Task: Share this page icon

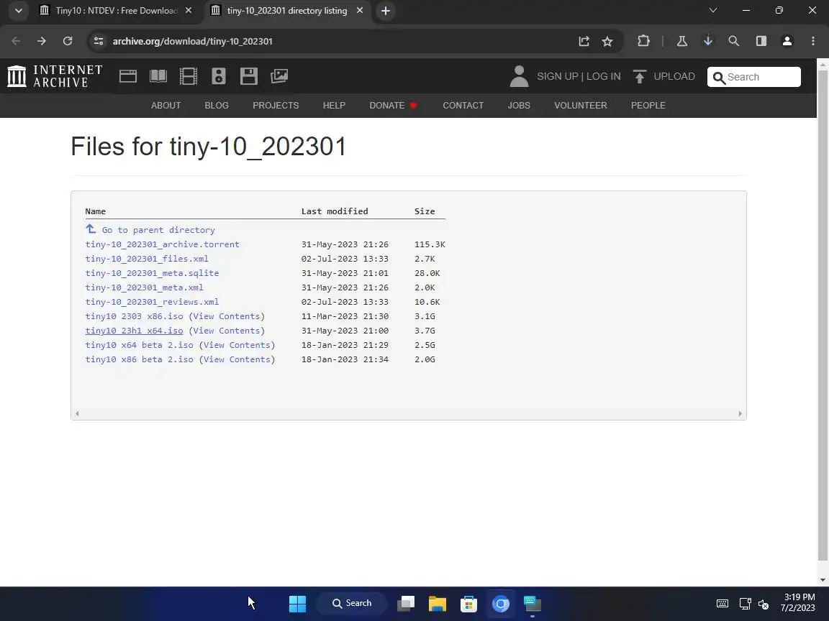Action: [x=584, y=41]
